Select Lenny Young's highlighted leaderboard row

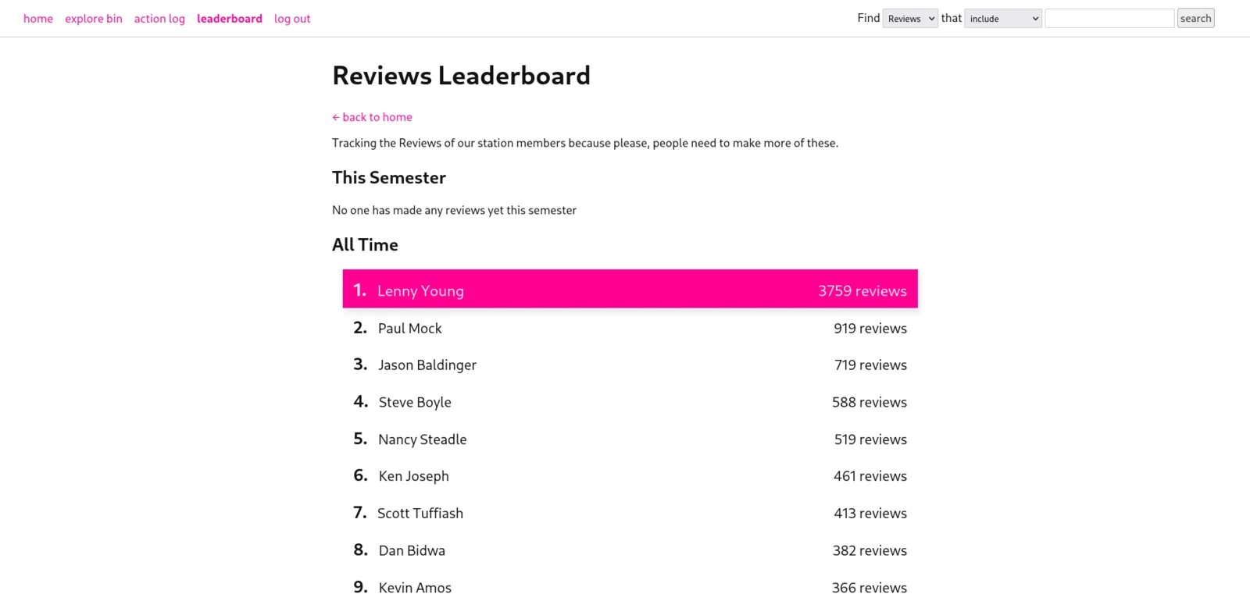630,289
